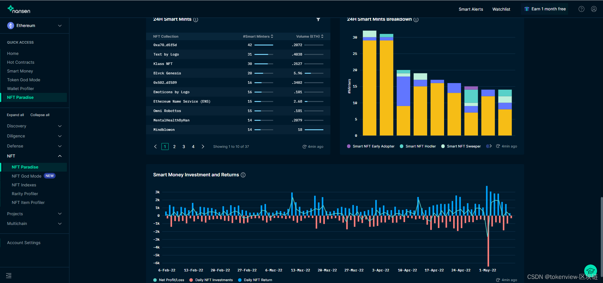Viewport: 603px width, 283px height.
Task: Click the filter funnel icon in Smart Mints
Action: 318,19
